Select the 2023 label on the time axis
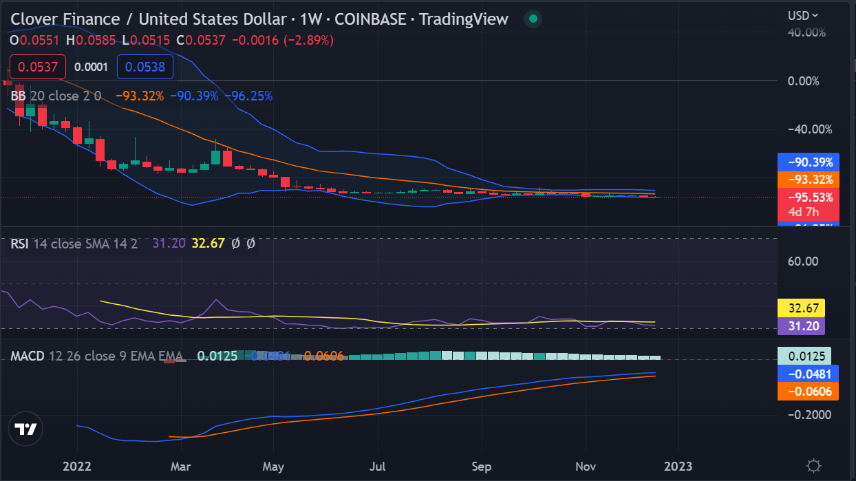856x481 pixels. click(678, 467)
